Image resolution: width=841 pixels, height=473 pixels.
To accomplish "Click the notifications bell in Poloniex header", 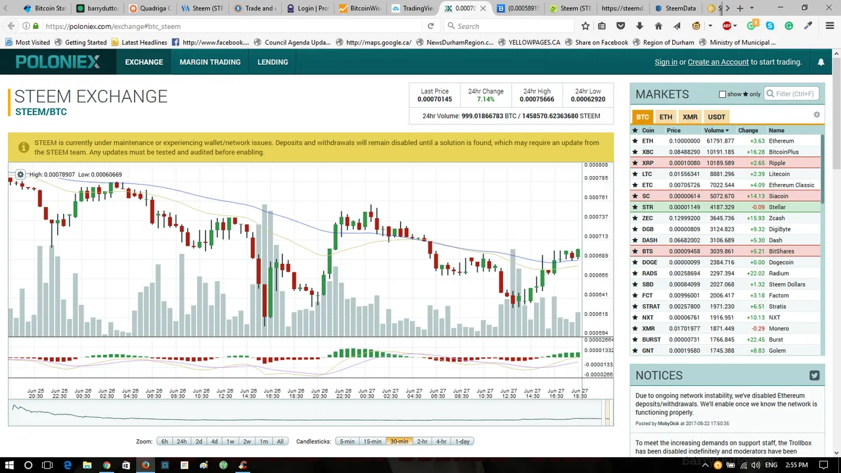I will (x=821, y=62).
